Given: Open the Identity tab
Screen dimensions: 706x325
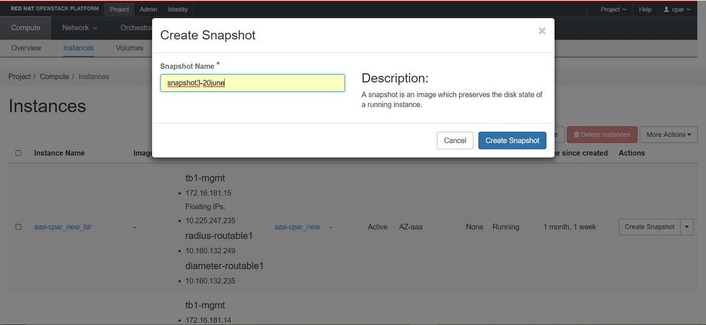Looking at the screenshot, I should (178, 9).
